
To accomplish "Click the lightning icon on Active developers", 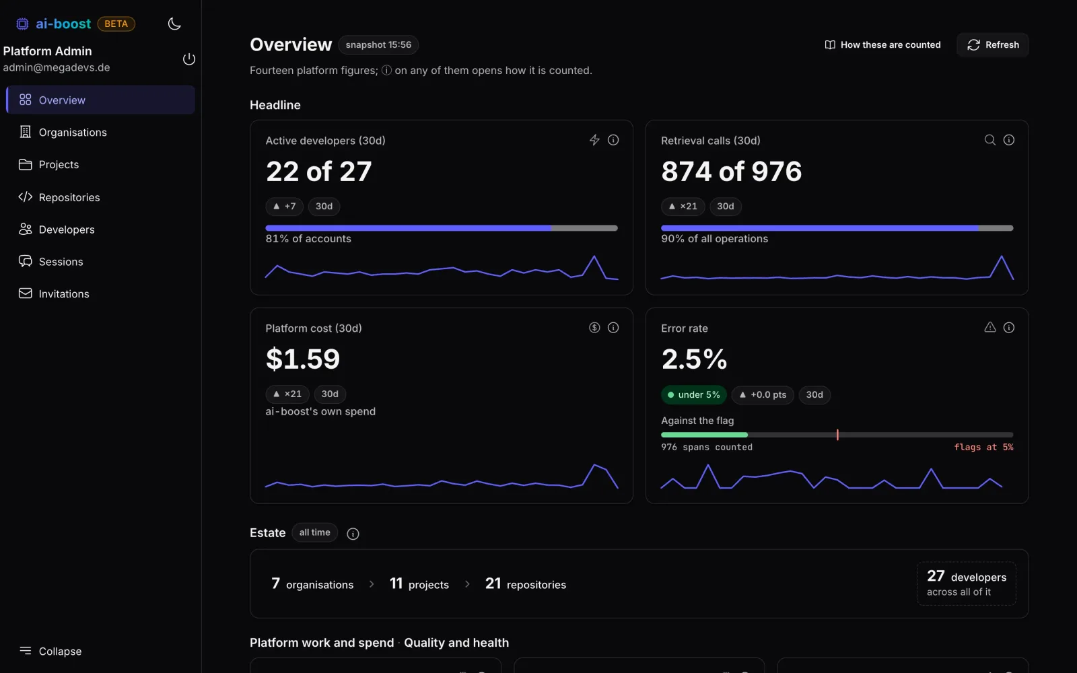I will [594, 140].
